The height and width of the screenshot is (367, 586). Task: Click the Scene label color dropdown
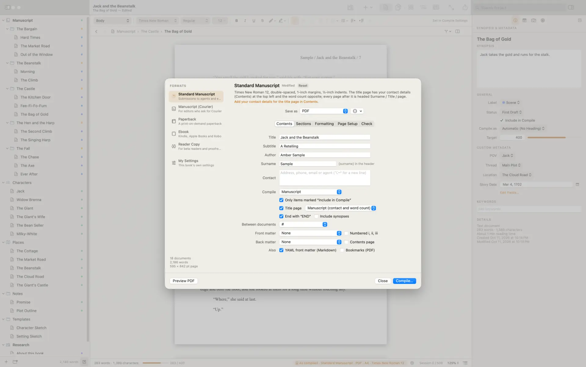click(511, 103)
